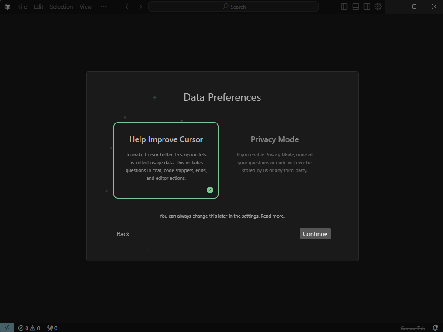This screenshot has height=332, width=443.
Task: Maximize the Cursor window
Action: pos(414,7)
